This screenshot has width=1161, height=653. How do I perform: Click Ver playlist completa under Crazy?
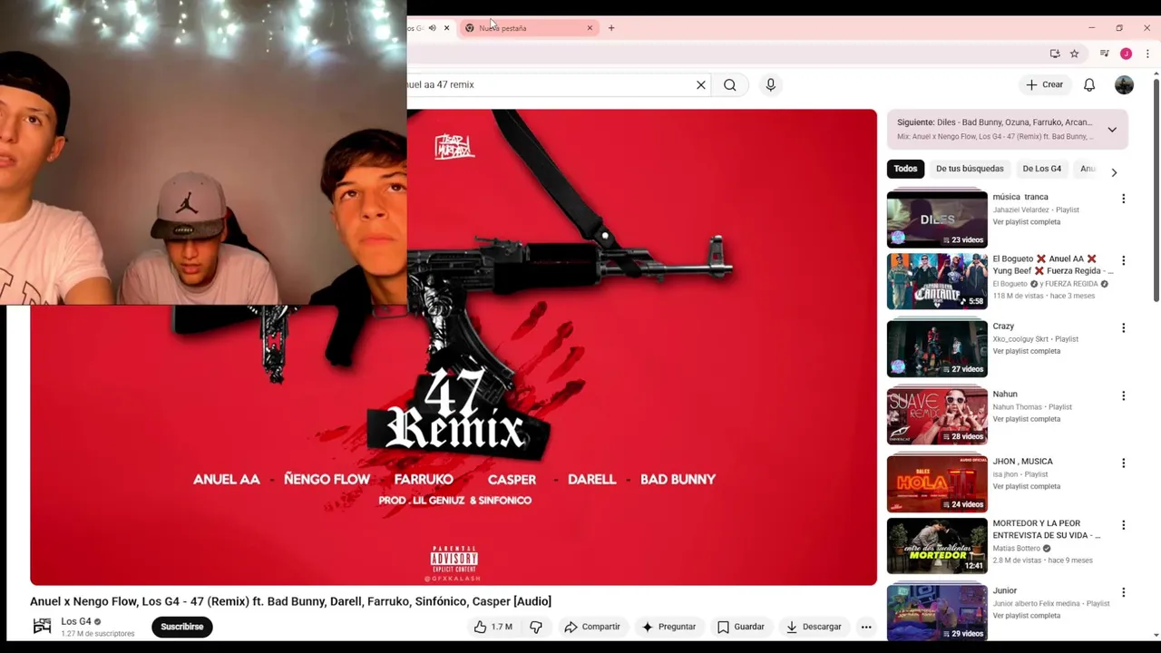1026,352
